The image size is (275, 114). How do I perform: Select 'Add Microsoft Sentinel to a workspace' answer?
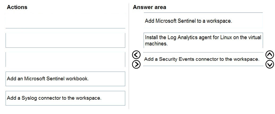click(x=203, y=21)
